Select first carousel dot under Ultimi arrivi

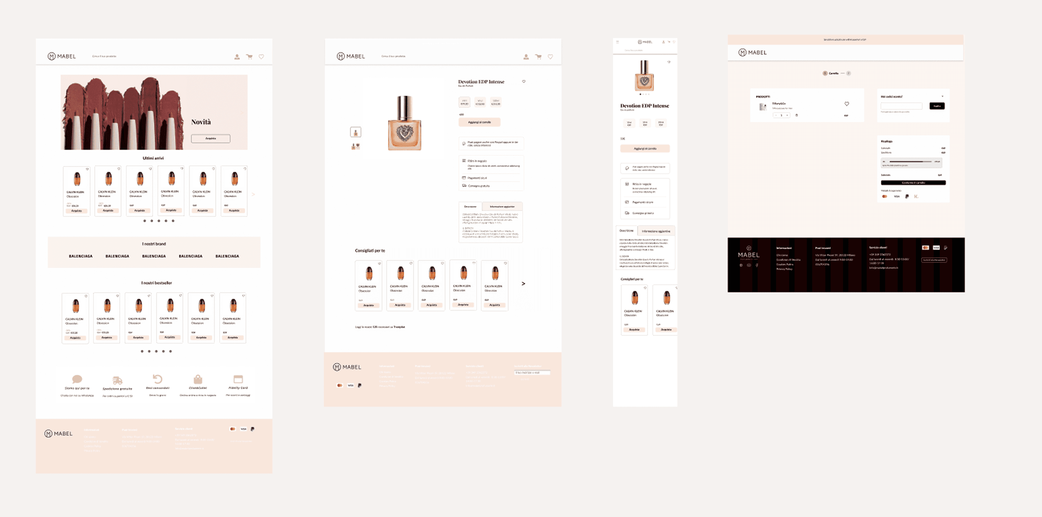click(144, 221)
